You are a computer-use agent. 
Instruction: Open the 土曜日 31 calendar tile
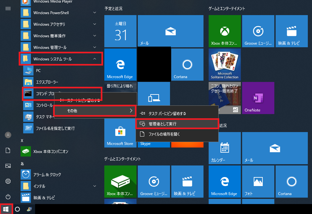tap(120, 31)
